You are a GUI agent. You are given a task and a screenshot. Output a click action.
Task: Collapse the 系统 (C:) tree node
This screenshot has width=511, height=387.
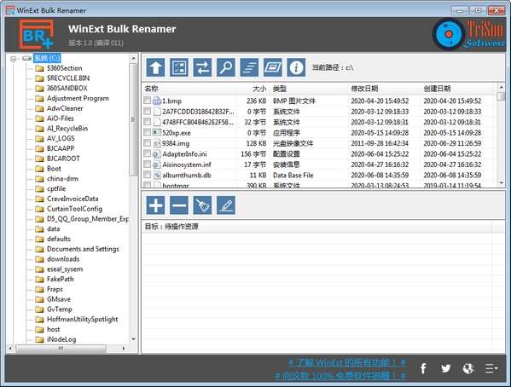[13, 59]
